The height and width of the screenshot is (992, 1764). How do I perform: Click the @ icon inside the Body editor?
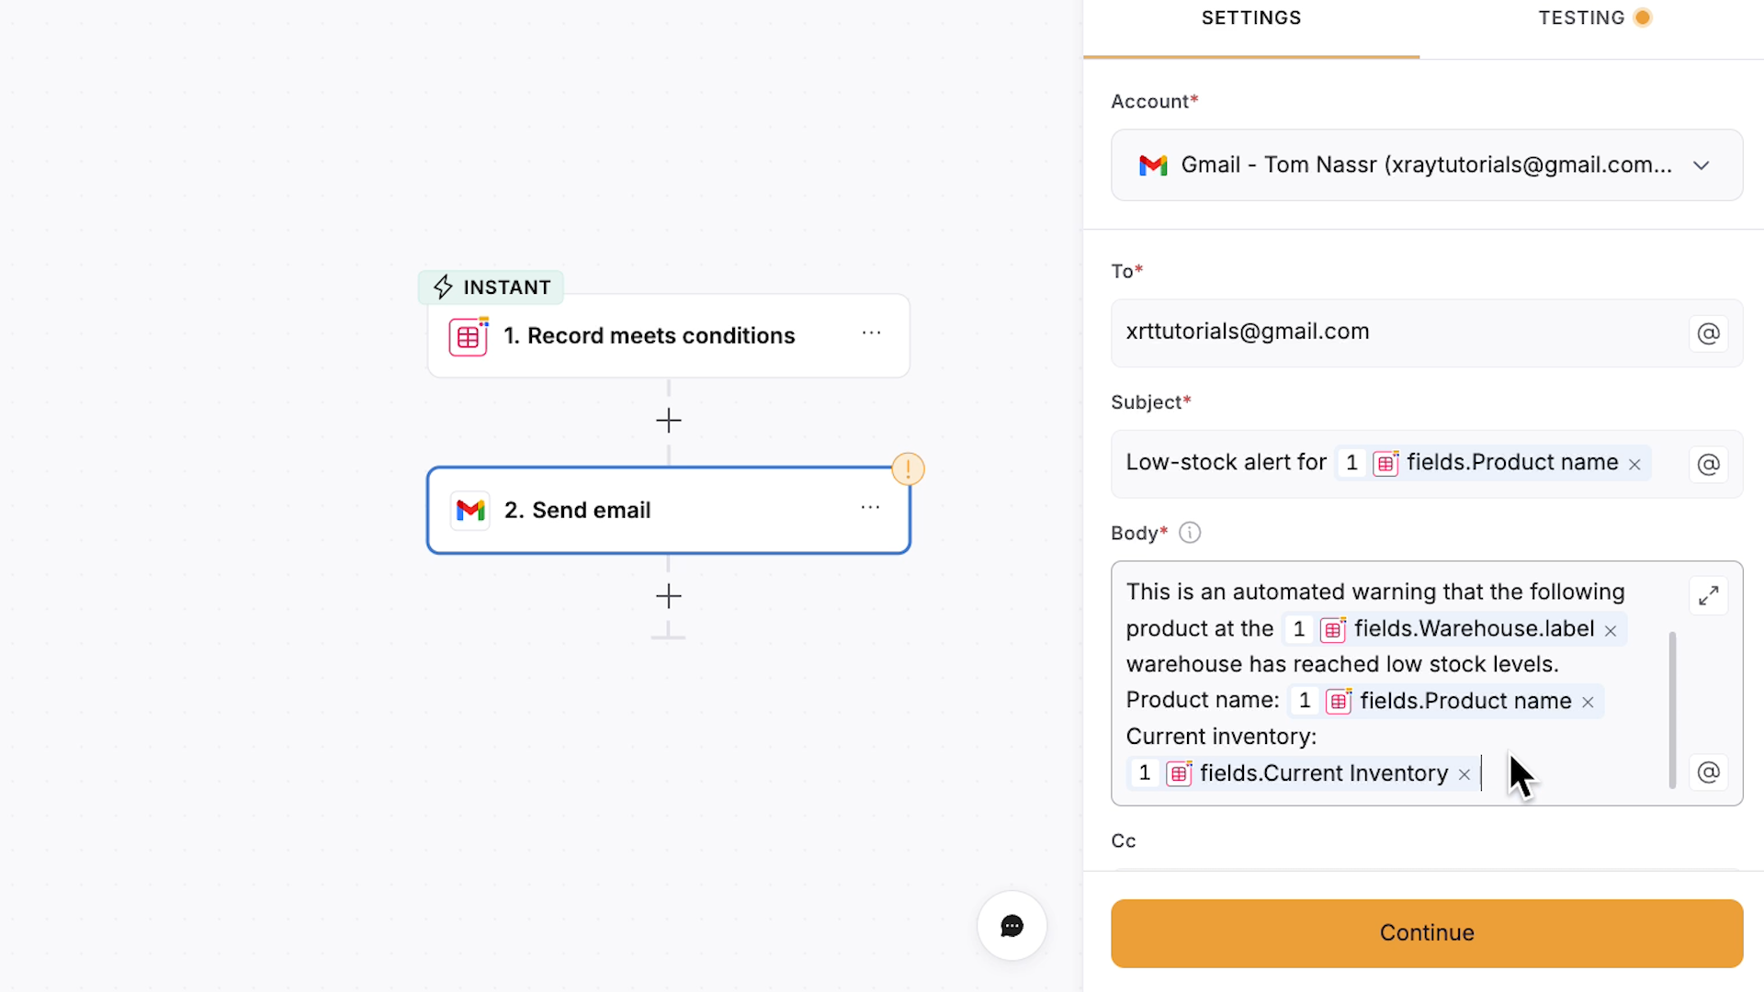(1707, 772)
